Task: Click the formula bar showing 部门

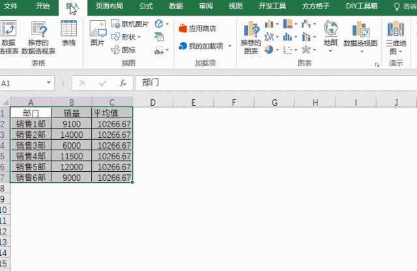Action: [x=276, y=83]
